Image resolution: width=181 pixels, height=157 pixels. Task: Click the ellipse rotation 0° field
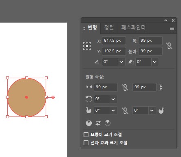(x=102, y=99)
